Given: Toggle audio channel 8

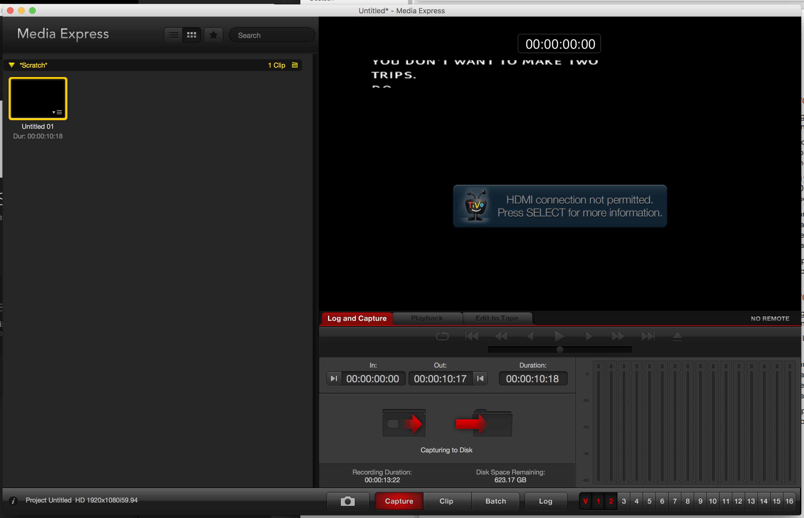Looking at the screenshot, I should pyautogui.click(x=688, y=501).
